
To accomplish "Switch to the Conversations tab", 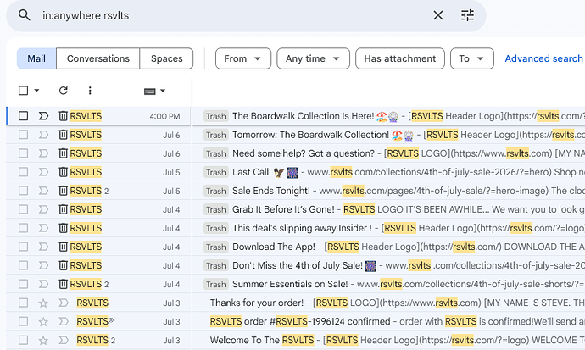I will coord(98,58).
